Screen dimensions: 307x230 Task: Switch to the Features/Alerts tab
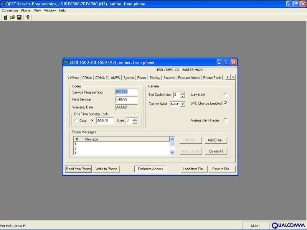click(189, 78)
